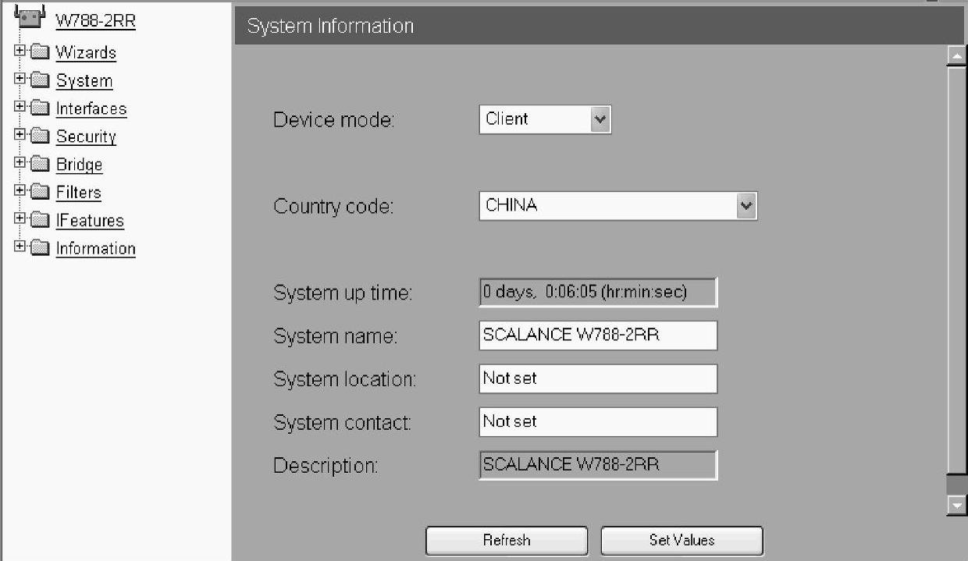Click the Security folder icon
This screenshot has height=561, width=968.
click(41, 137)
